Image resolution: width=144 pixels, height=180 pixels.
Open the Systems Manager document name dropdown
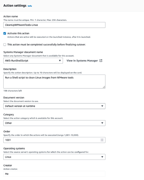point(33,61)
